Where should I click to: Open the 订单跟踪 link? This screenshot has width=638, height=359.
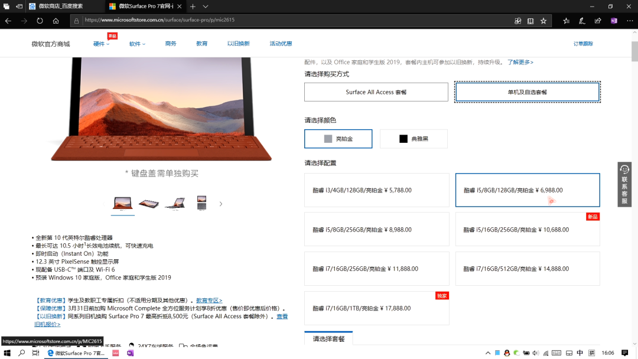click(x=583, y=44)
